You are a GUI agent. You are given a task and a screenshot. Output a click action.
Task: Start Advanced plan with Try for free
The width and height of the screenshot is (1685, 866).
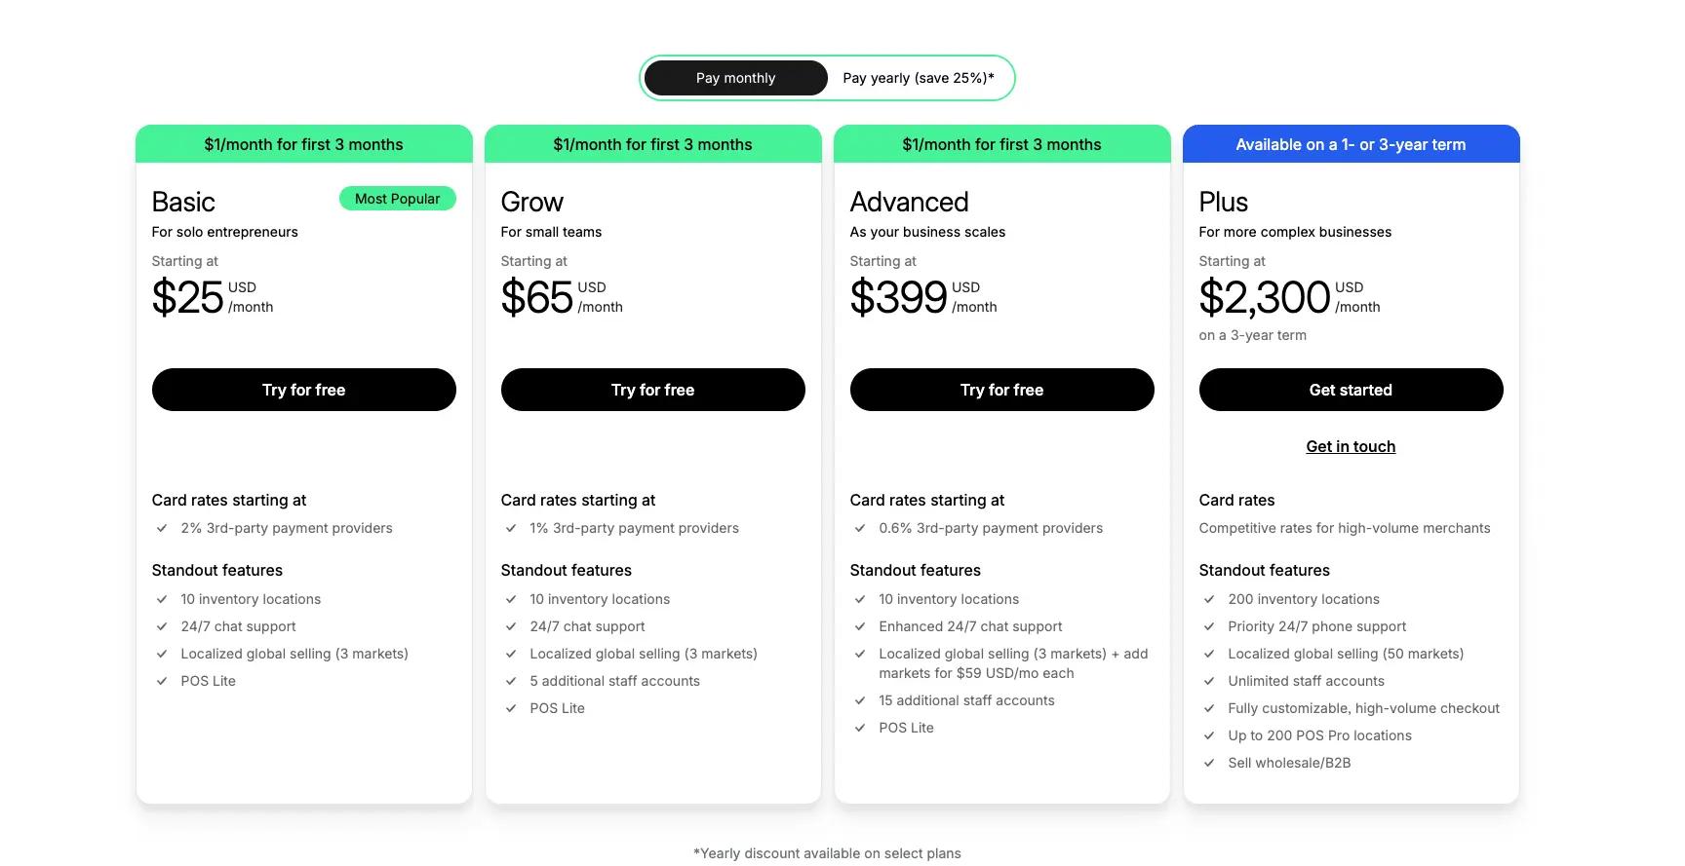tap(1001, 390)
